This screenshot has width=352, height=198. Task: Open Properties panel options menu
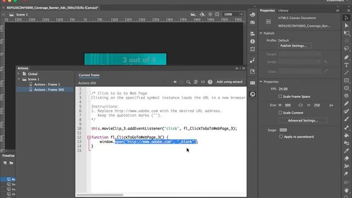pos(338,10)
